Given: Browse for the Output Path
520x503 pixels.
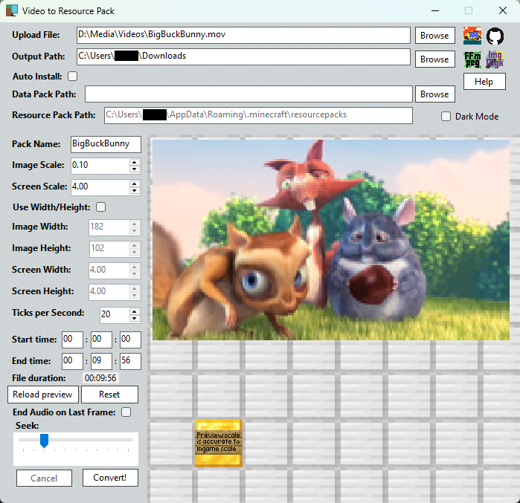Looking at the screenshot, I should (434, 59).
